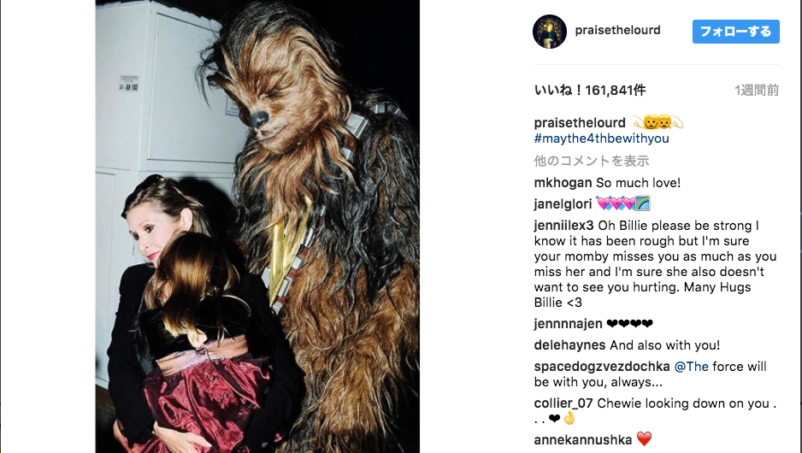802x453 pixels.
Task: Open jennnnajen's profile link
Action: 568,324
